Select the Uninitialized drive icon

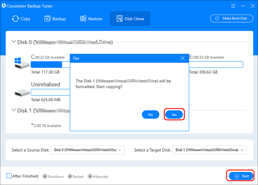point(22,93)
